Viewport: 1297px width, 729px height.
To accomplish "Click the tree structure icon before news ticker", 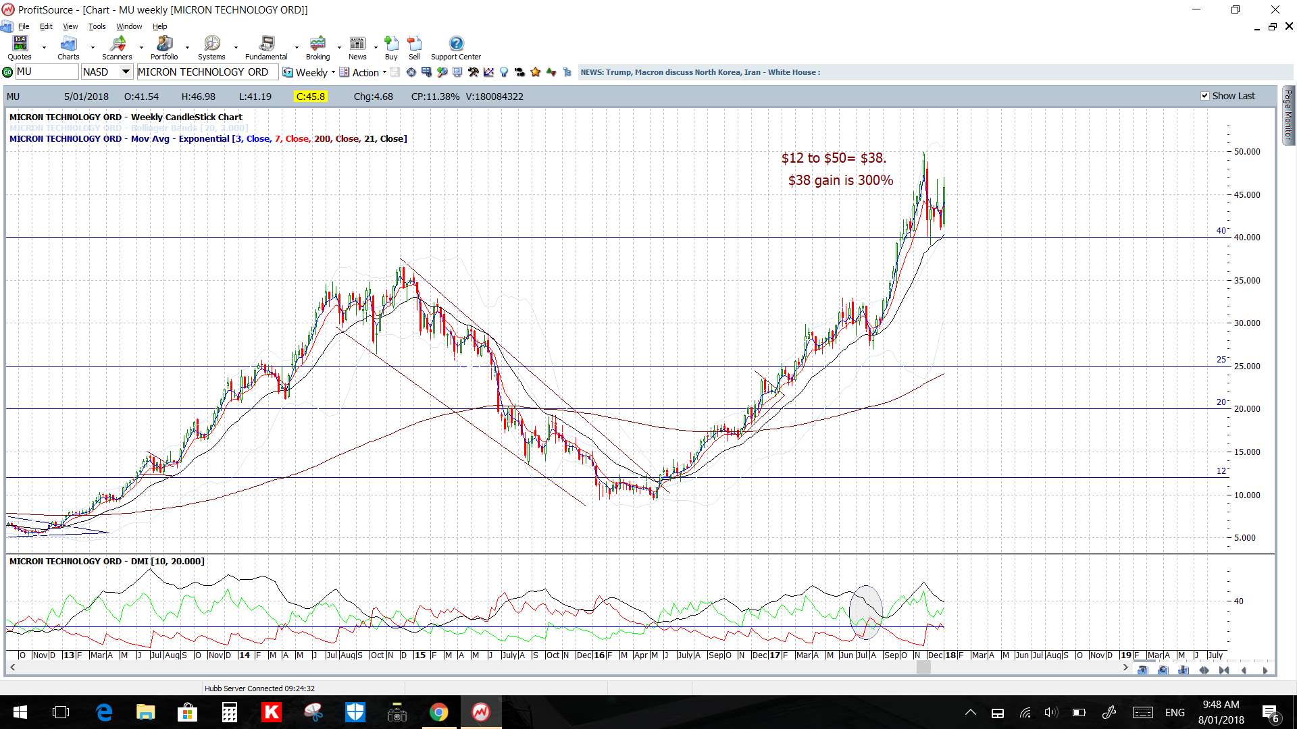I will [x=567, y=72].
